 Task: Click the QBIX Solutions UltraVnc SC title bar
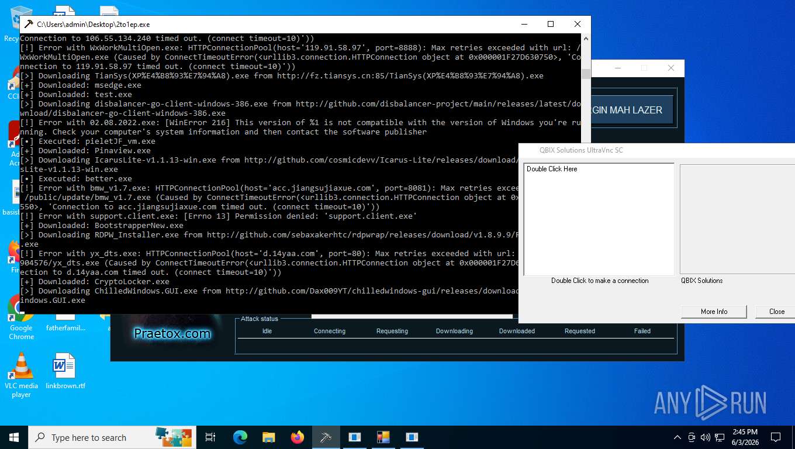click(x=656, y=150)
